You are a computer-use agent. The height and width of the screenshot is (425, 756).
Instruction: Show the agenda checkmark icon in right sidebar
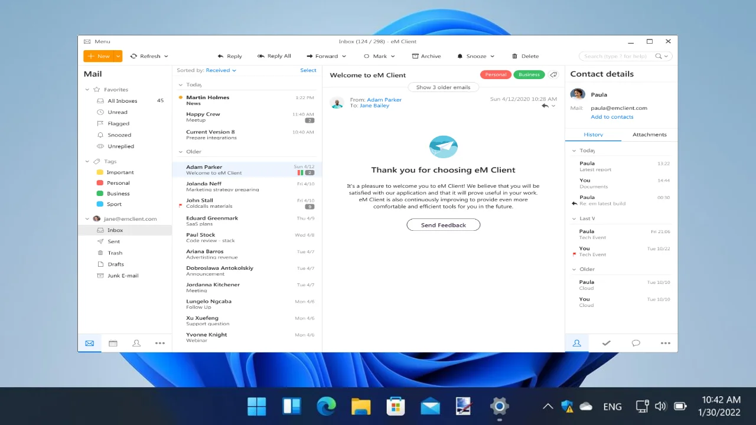[x=606, y=343]
